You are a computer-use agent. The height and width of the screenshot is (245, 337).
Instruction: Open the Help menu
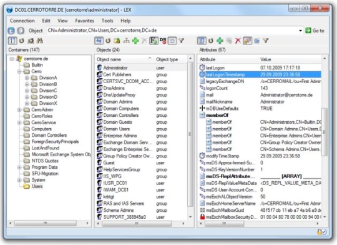[125, 21]
